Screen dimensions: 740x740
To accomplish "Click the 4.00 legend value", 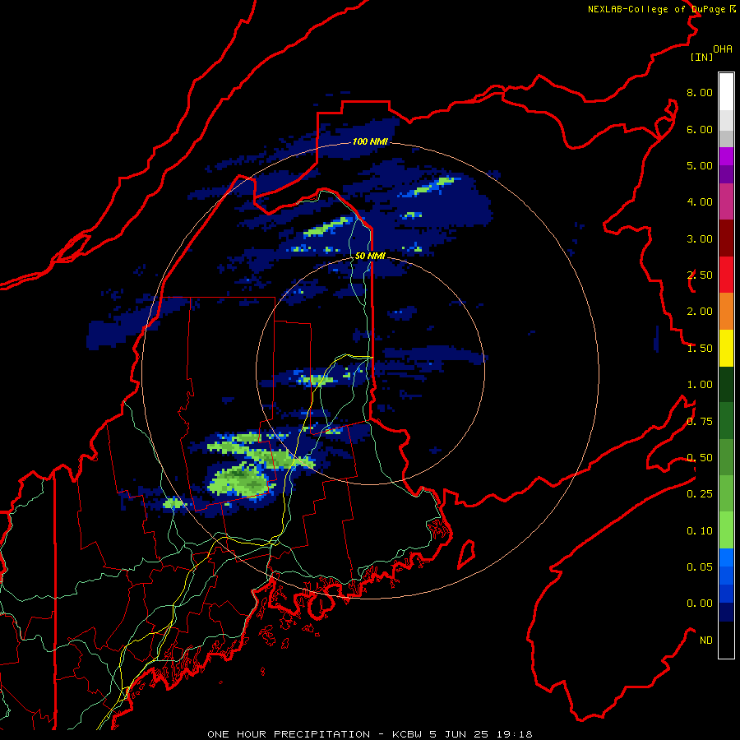I will point(700,202).
